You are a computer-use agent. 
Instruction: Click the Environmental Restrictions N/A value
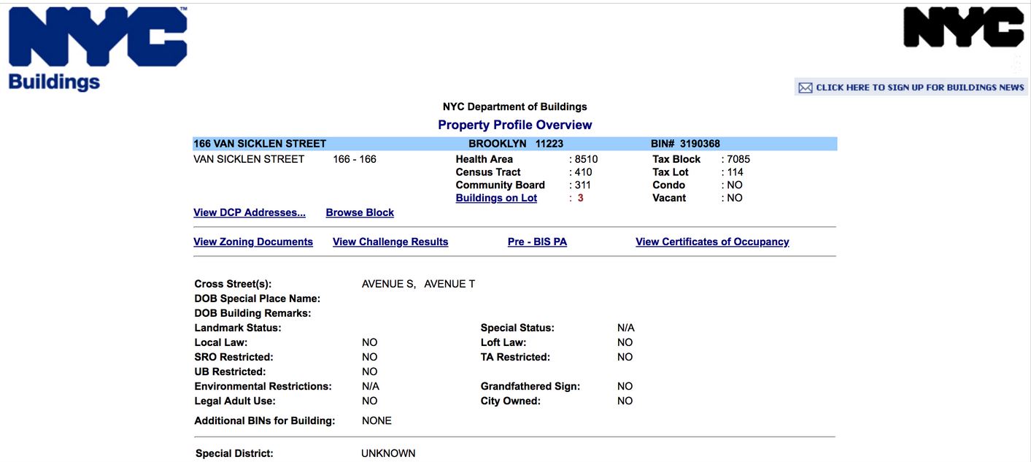371,386
